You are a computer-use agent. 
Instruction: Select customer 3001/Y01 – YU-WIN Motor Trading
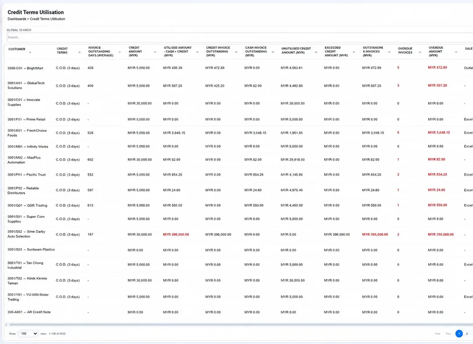tap(28, 297)
